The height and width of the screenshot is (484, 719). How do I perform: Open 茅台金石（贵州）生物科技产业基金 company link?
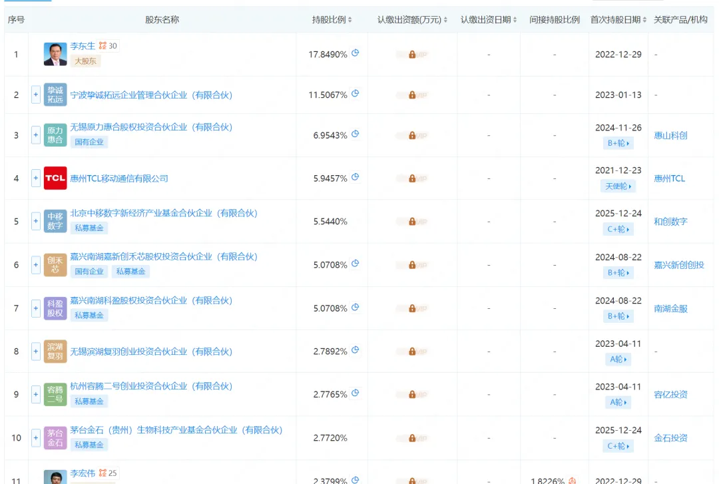click(176, 430)
